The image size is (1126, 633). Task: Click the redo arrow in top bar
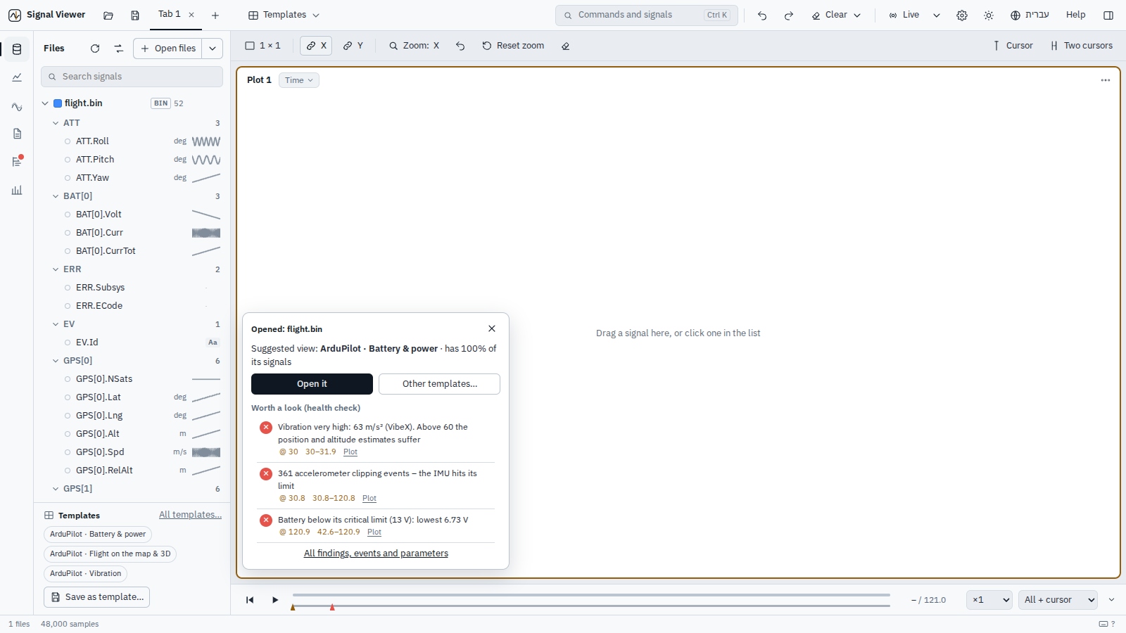tap(789, 15)
